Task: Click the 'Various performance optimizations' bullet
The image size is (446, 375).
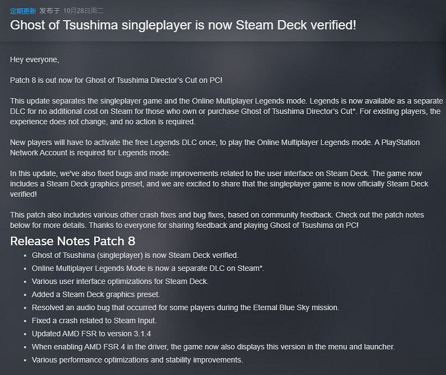Action: point(137,360)
